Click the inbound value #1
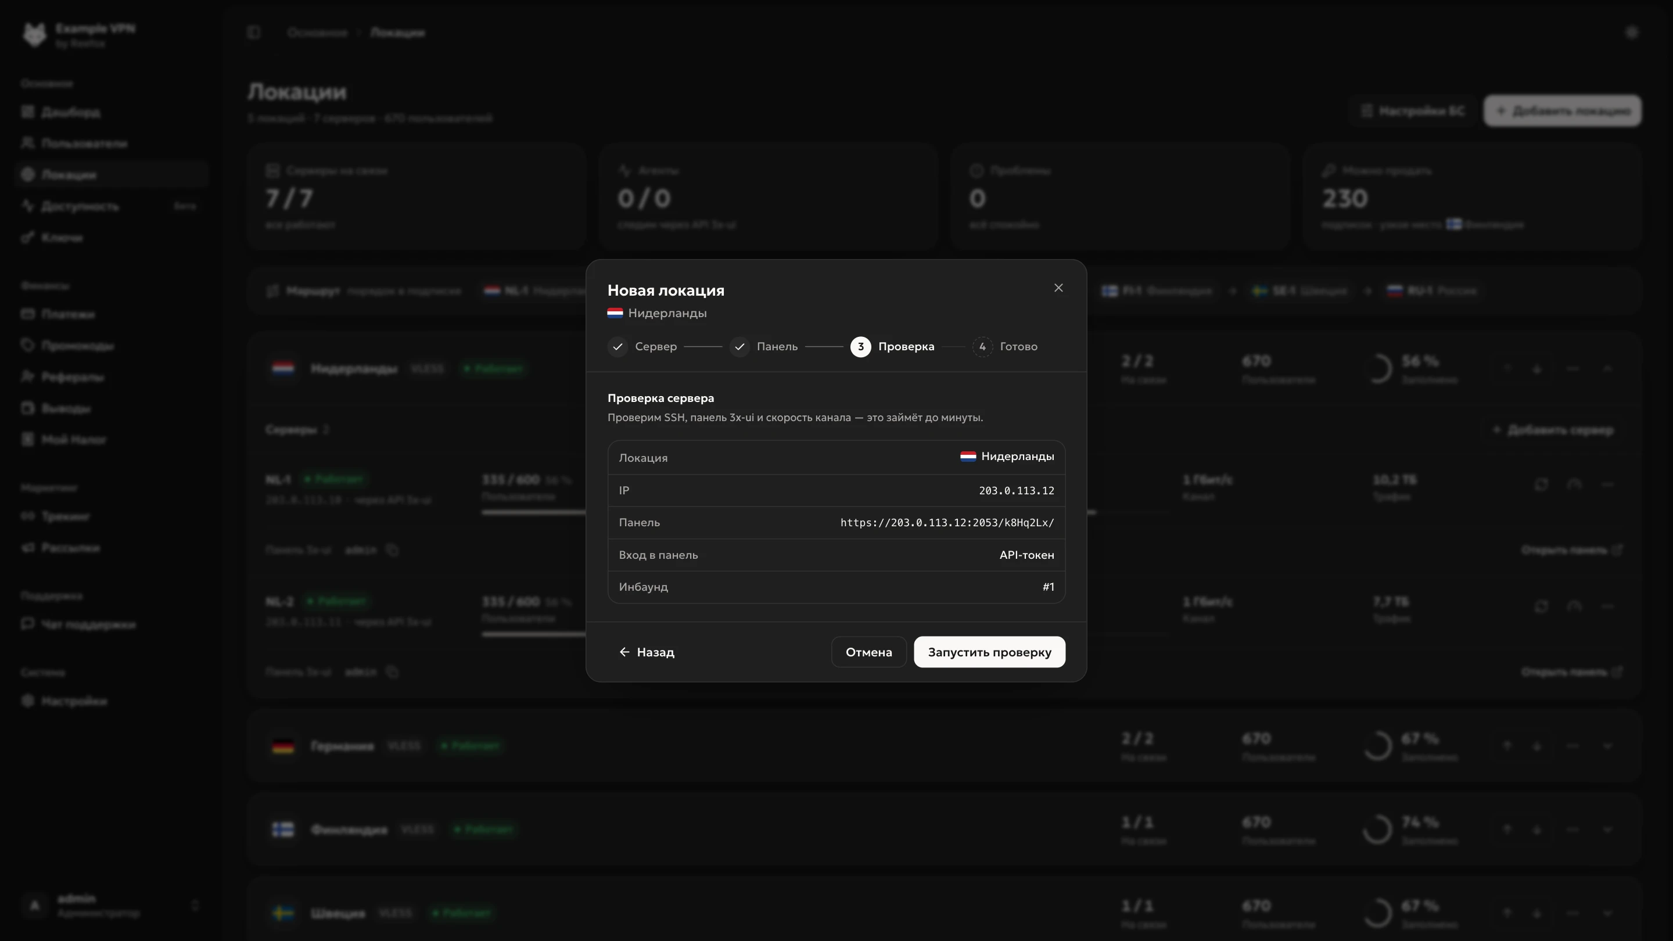 click(1048, 587)
